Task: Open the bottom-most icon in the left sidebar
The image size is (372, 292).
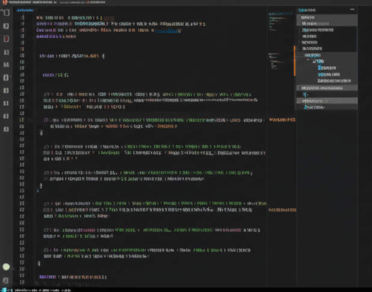Action: point(6,280)
